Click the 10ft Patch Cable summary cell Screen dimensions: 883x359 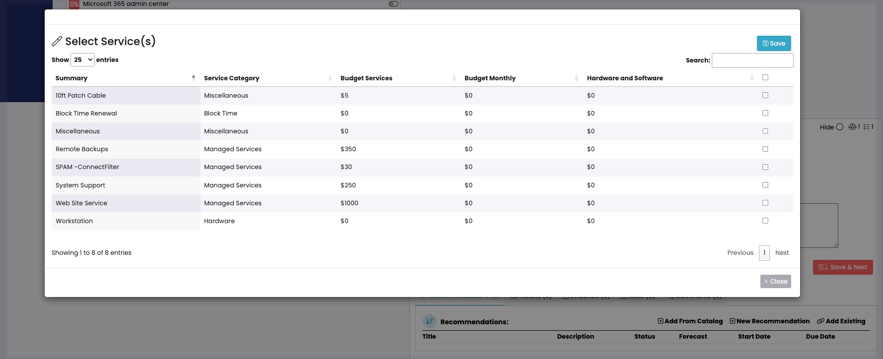coord(126,95)
